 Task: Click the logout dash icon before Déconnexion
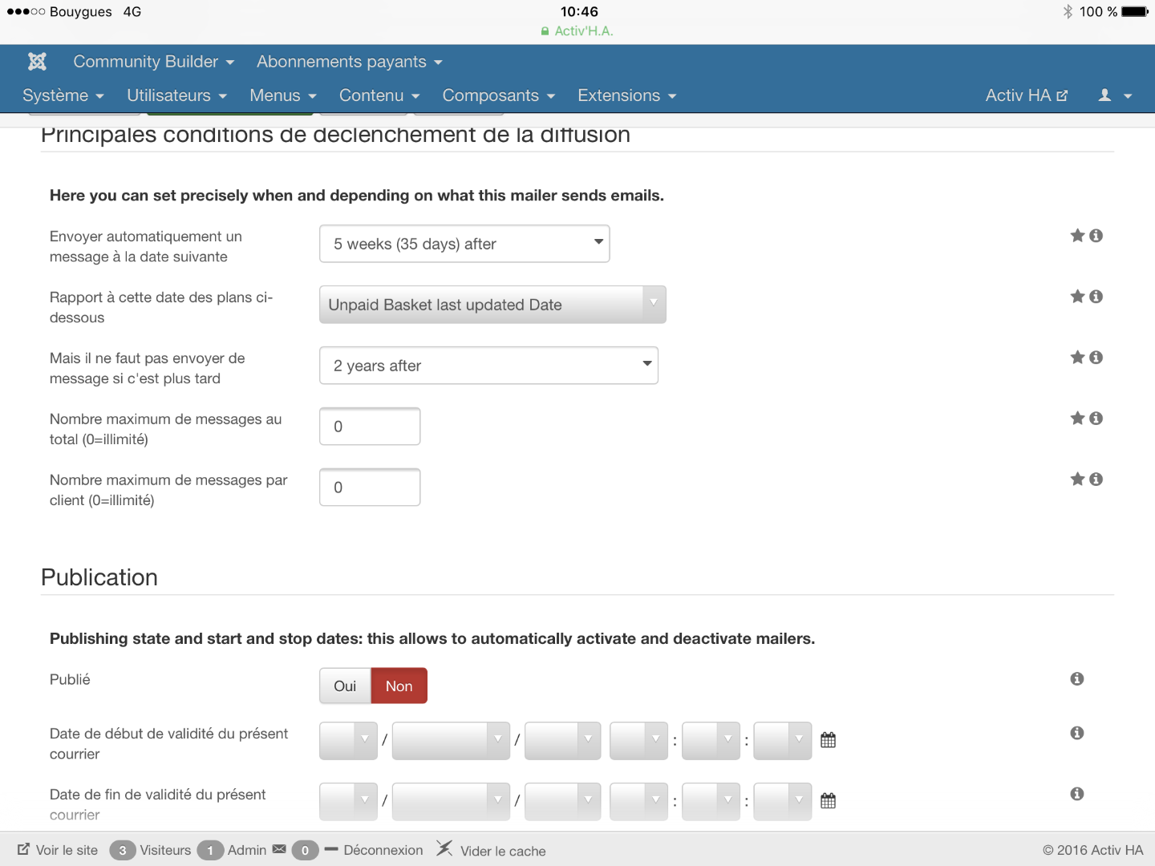(331, 849)
